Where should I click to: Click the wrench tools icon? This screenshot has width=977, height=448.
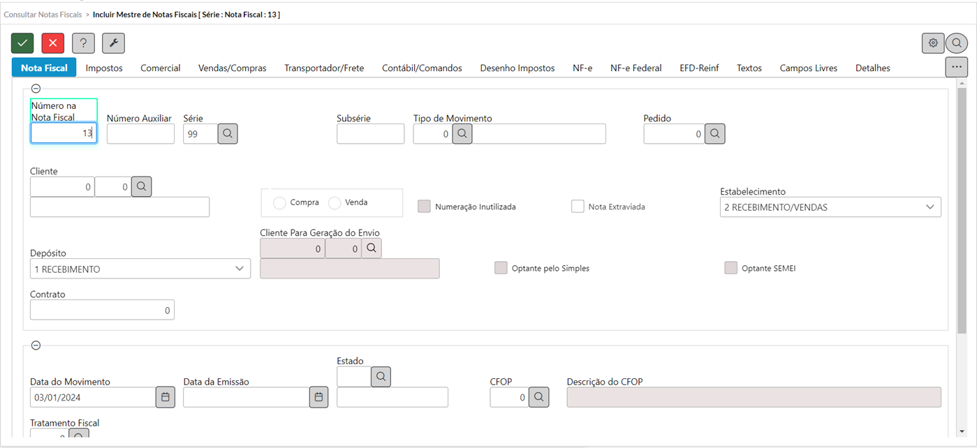tap(113, 43)
